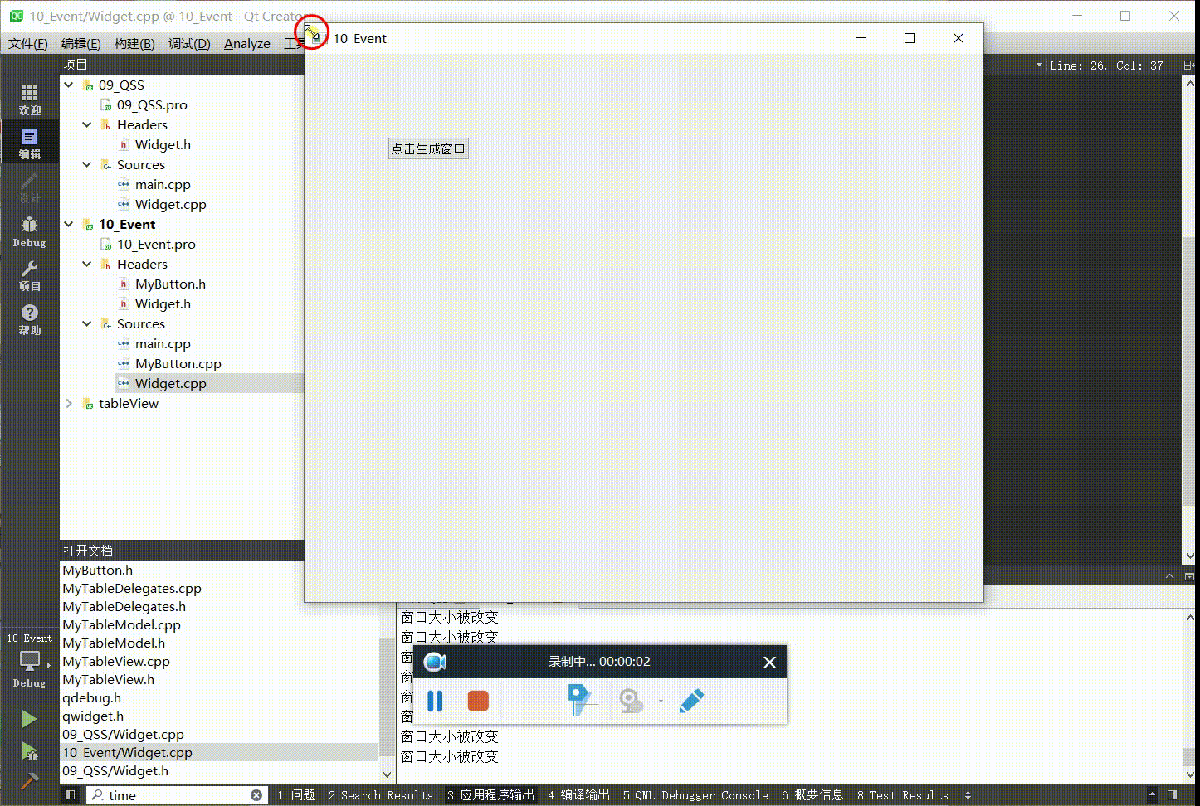Open the Projects (项目) mode
This screenshot has width=1200, height=806.
click(x=29, y=275)
